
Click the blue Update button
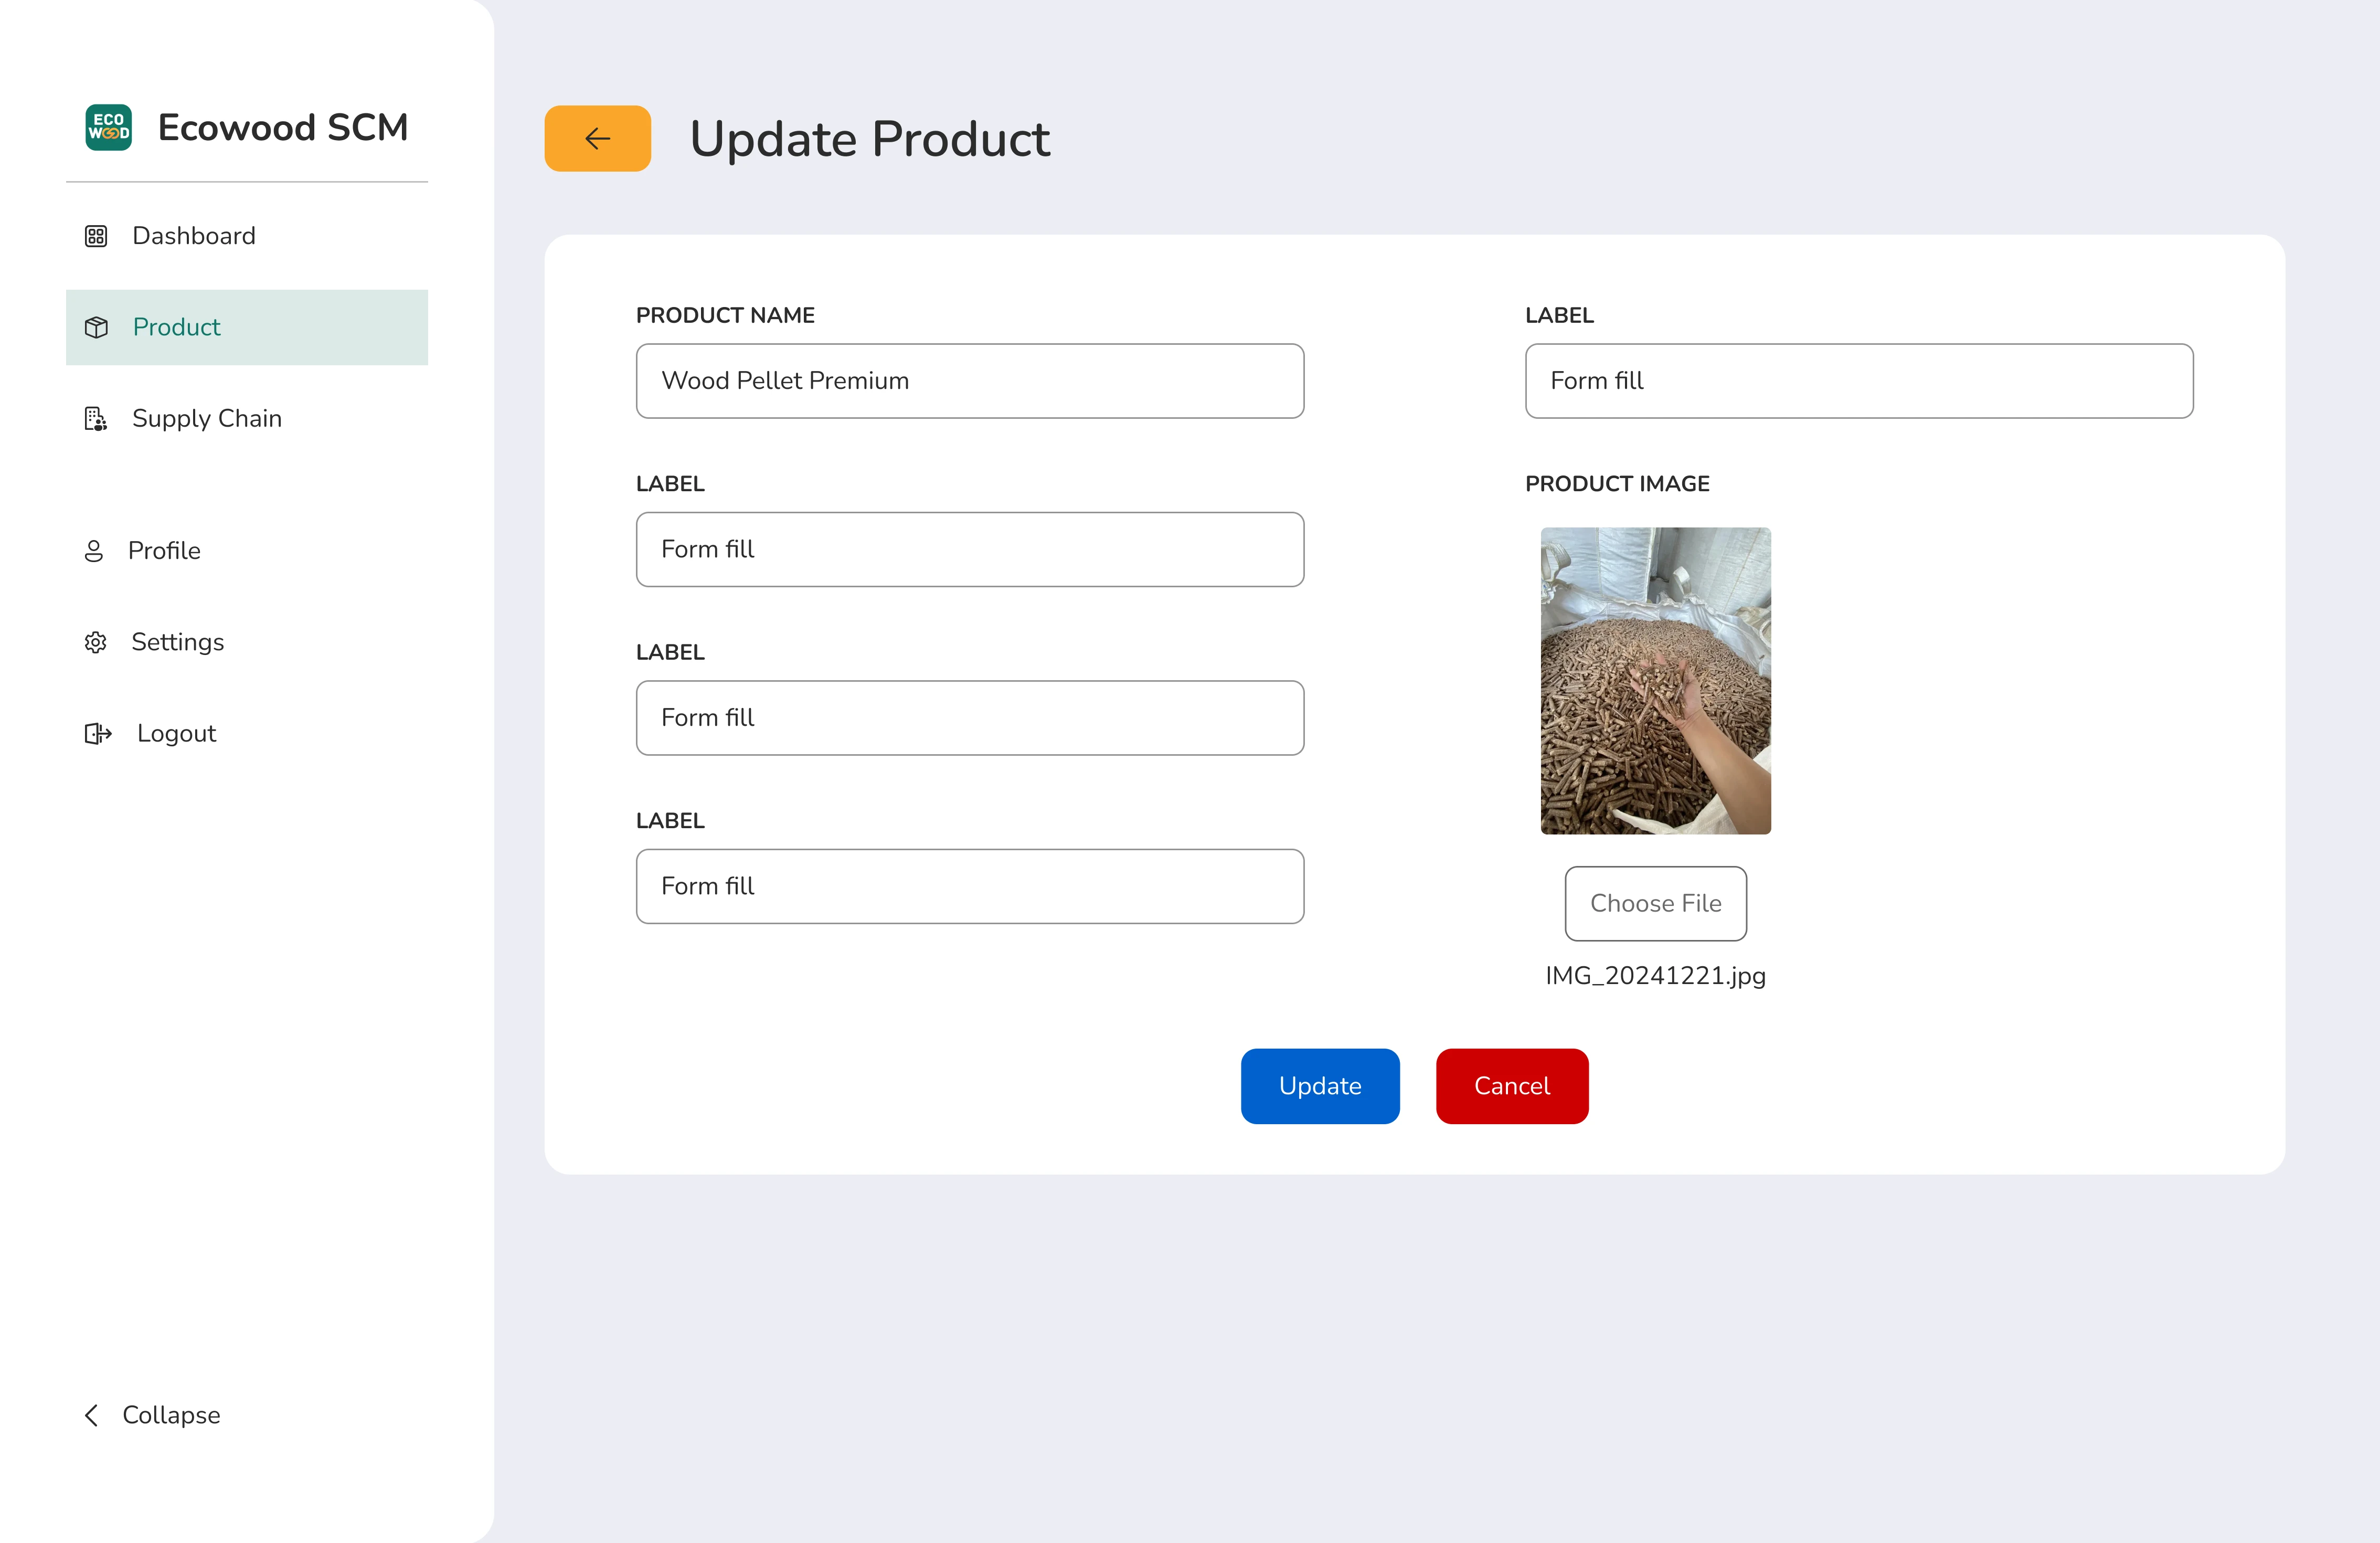(1319, 1086)
